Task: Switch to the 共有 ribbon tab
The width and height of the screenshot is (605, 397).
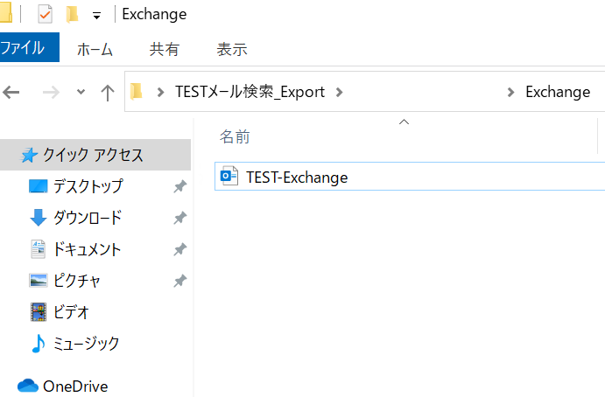Action: 164,49
